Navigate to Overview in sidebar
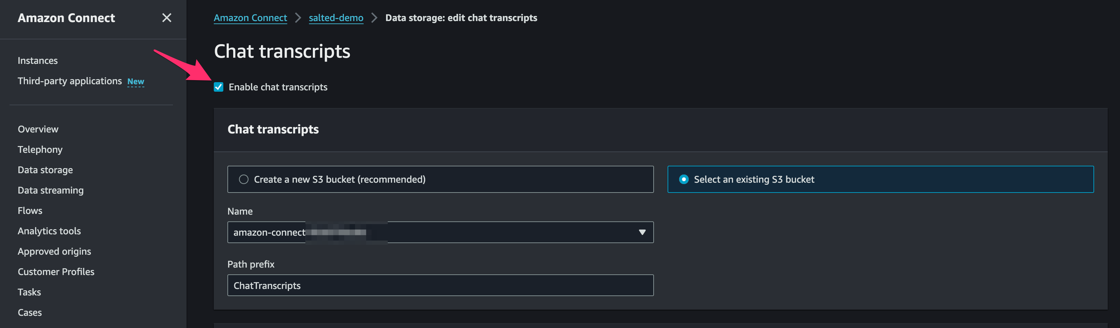1120x328 pixels. click(x=38, y=129)
